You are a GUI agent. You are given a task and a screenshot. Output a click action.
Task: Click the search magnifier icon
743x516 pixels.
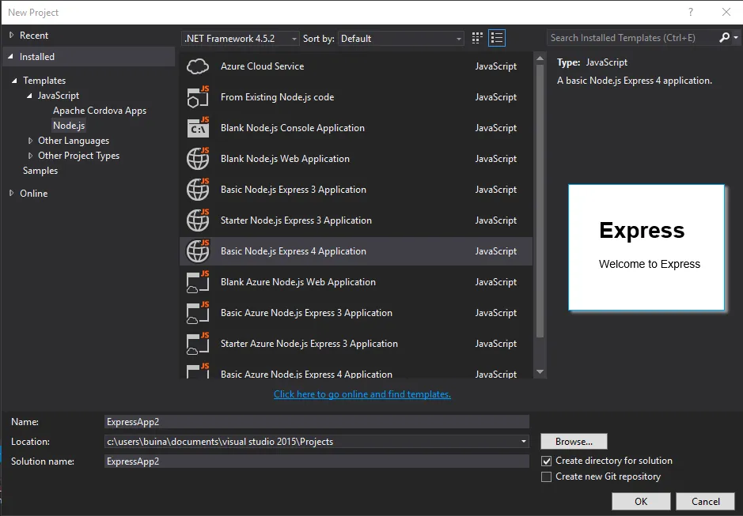[x=725, y=38]
